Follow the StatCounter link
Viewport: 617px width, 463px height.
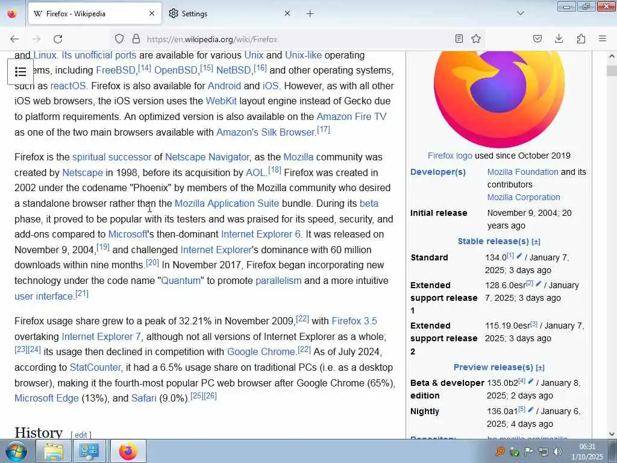click(x=95, y=367)
